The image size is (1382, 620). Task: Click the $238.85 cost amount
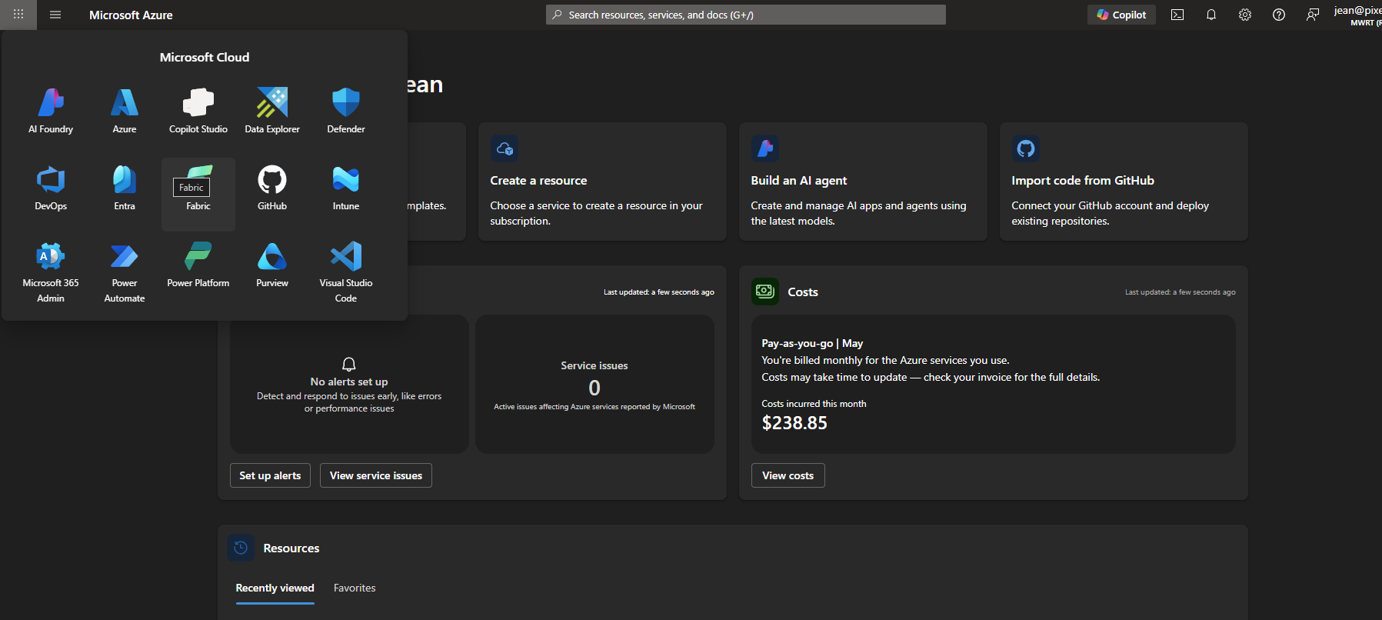(x=794, y=423)
